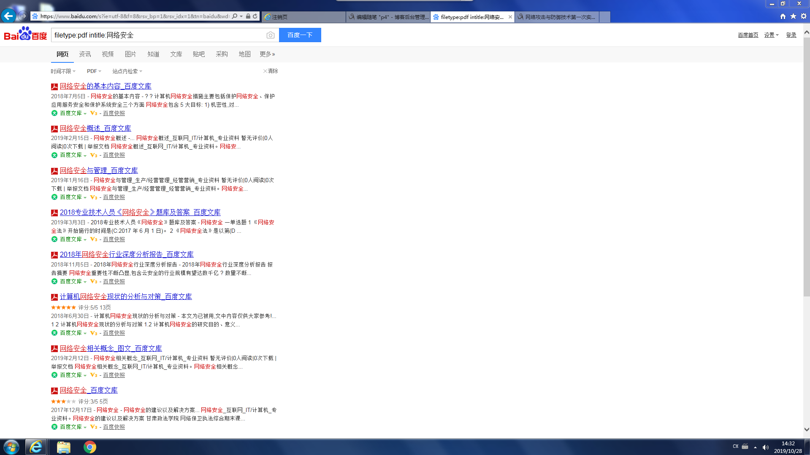Expand the 时间不限 time filter
The width and height of the screenshot is (810, 455).
point(63,71)
